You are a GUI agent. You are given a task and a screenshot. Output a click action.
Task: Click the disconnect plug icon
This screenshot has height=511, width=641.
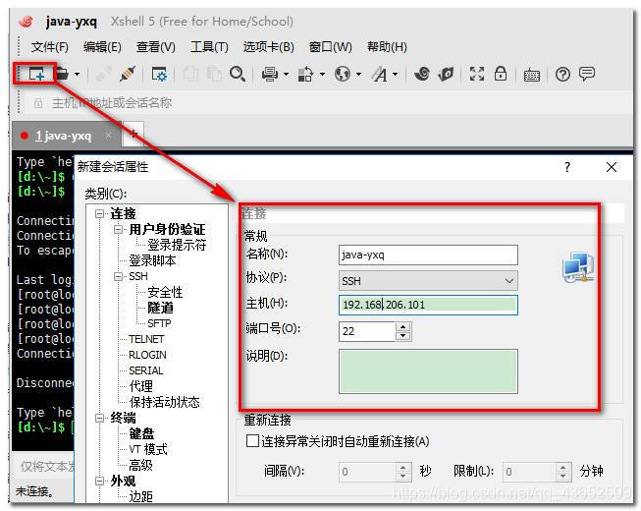128,74
